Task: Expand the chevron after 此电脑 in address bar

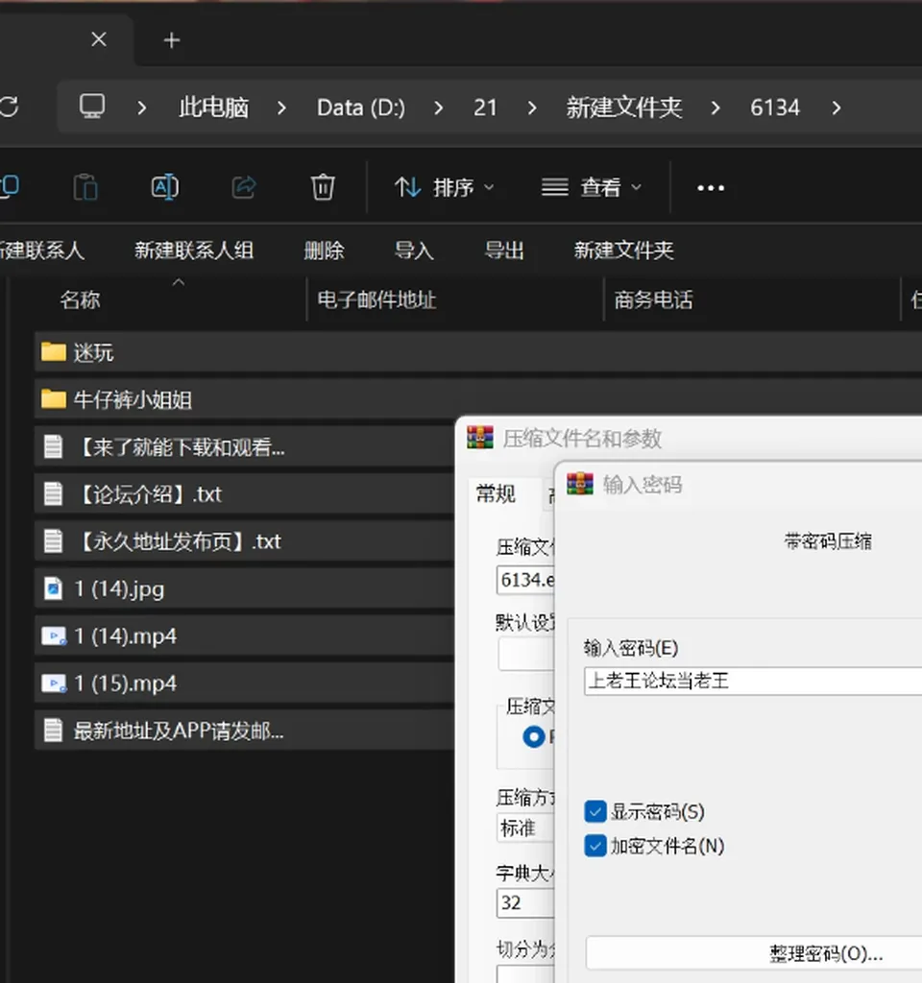Action: pos(281,108)
